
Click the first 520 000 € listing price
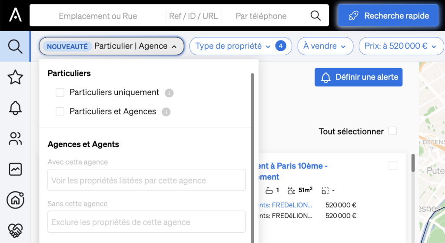[x=341, y=205]
